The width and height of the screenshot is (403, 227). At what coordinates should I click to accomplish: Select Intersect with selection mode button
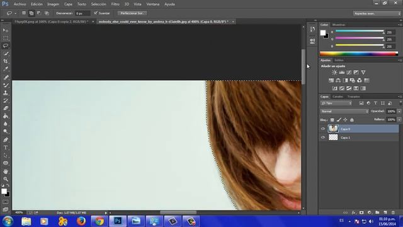[x=47, y=13]
